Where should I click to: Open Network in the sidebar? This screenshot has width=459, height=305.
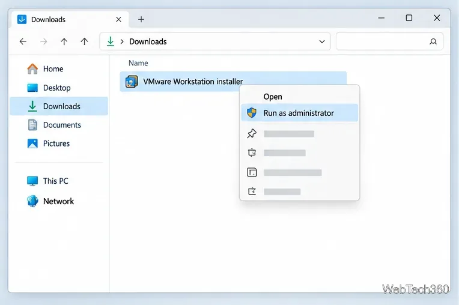coord(58,201)
